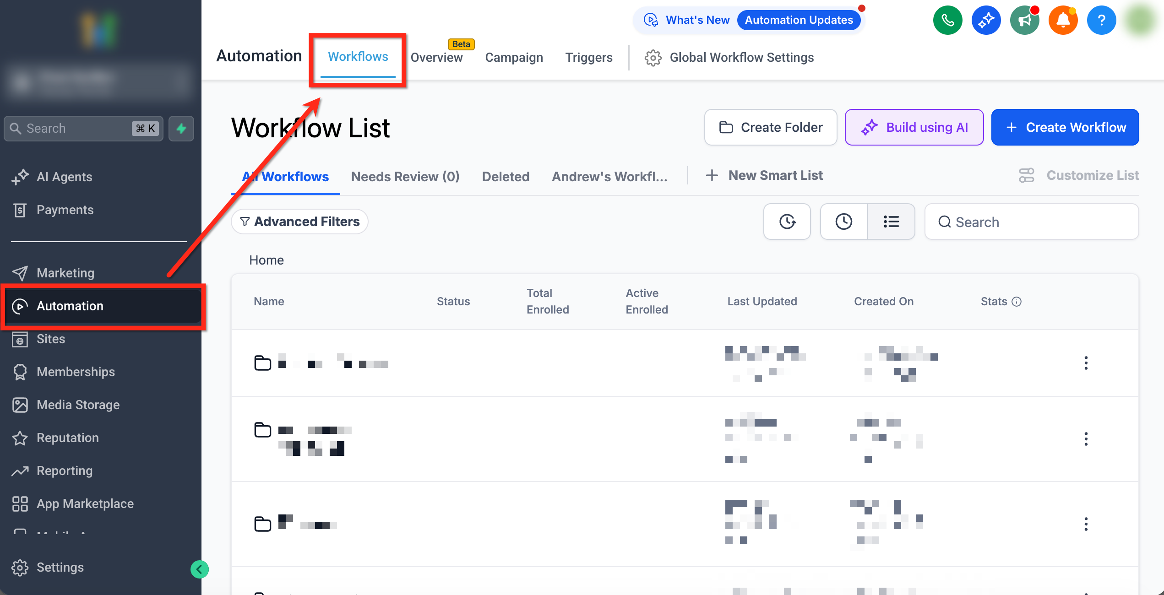This screenshot has width=1164, height=595.
Task: Click the workflow list Search field
Action: 1031,222
